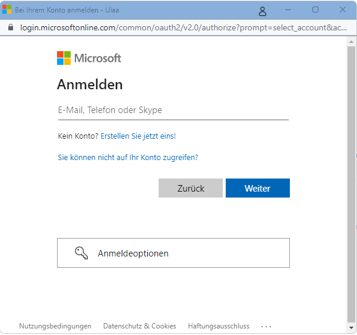Maximize the sign-in window
This screenshot has width=357, height=335.
[x=315, y=10]
